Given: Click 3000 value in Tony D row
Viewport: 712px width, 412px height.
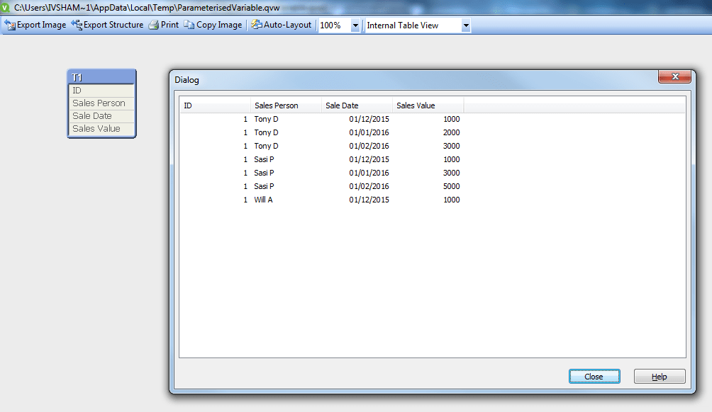Looking at the screenshot, I should (451, 146).
